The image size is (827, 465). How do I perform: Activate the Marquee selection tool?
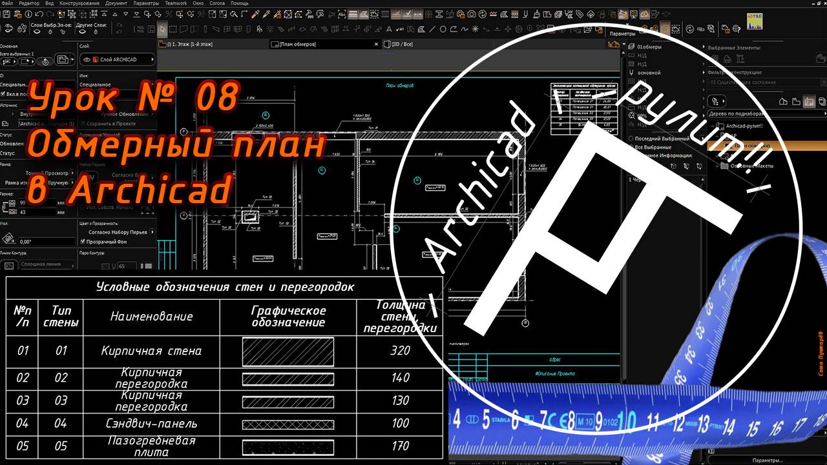173,28
